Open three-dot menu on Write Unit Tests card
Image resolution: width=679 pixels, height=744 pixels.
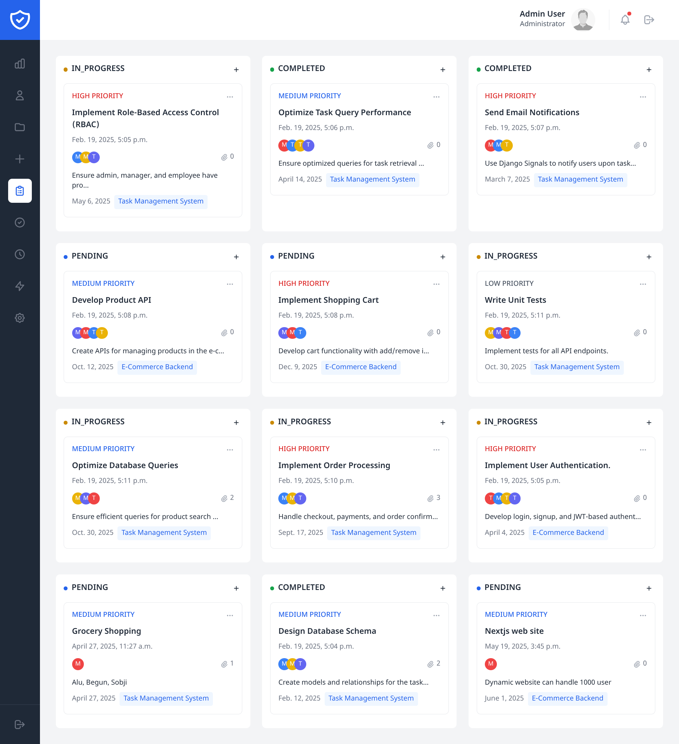coord(643,284)
